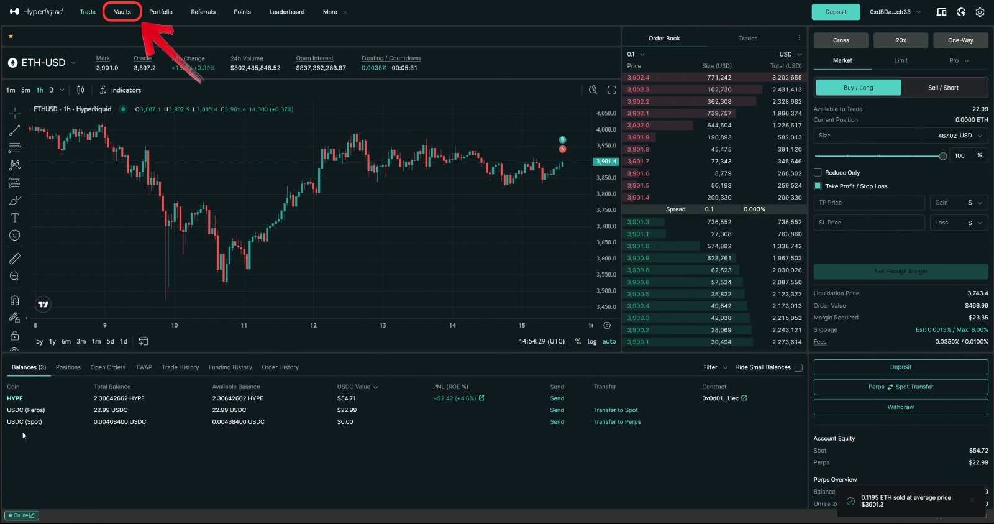Click the top-bar Deposit button
This screenshot has height=524, width=994.
click(x=836, y=12)
